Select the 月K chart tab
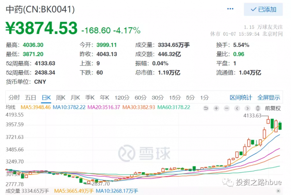This screenshot has width=291, height=195. tap(75, 97)
